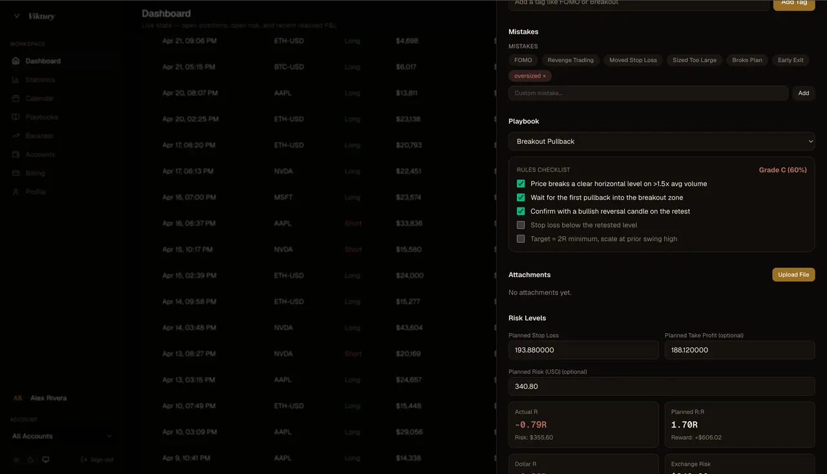Switch to dark theme moon icon
This screenshot has width=827, height=474.
31,460
